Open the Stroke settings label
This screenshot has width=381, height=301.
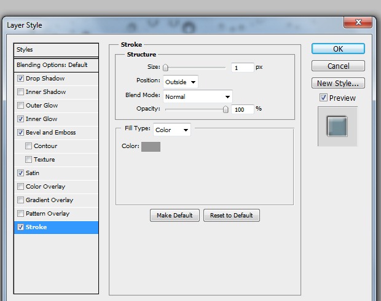(x=36, y=227)
